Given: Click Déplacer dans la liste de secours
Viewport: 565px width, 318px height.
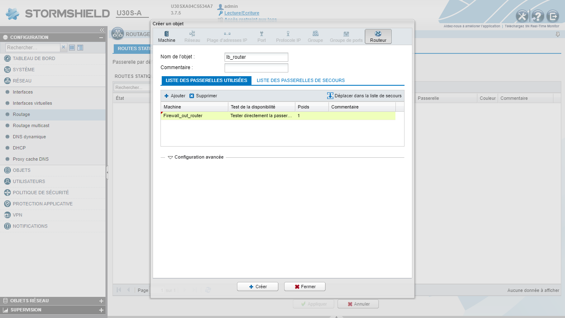Looking at the screenshot, I should tap(364, 96).
